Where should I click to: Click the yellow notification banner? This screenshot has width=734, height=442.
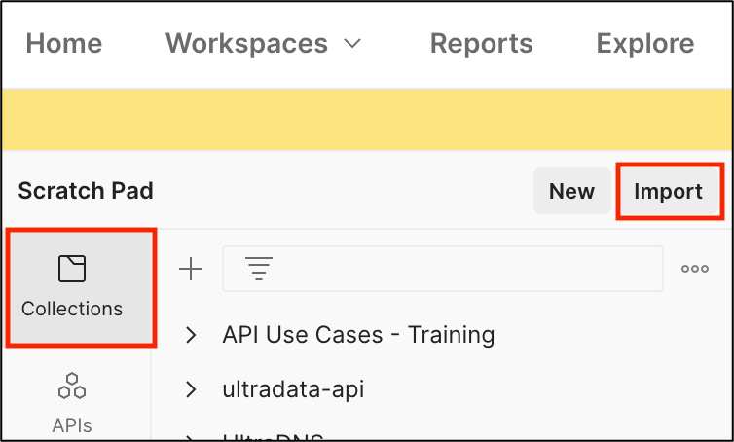[367, 120]
